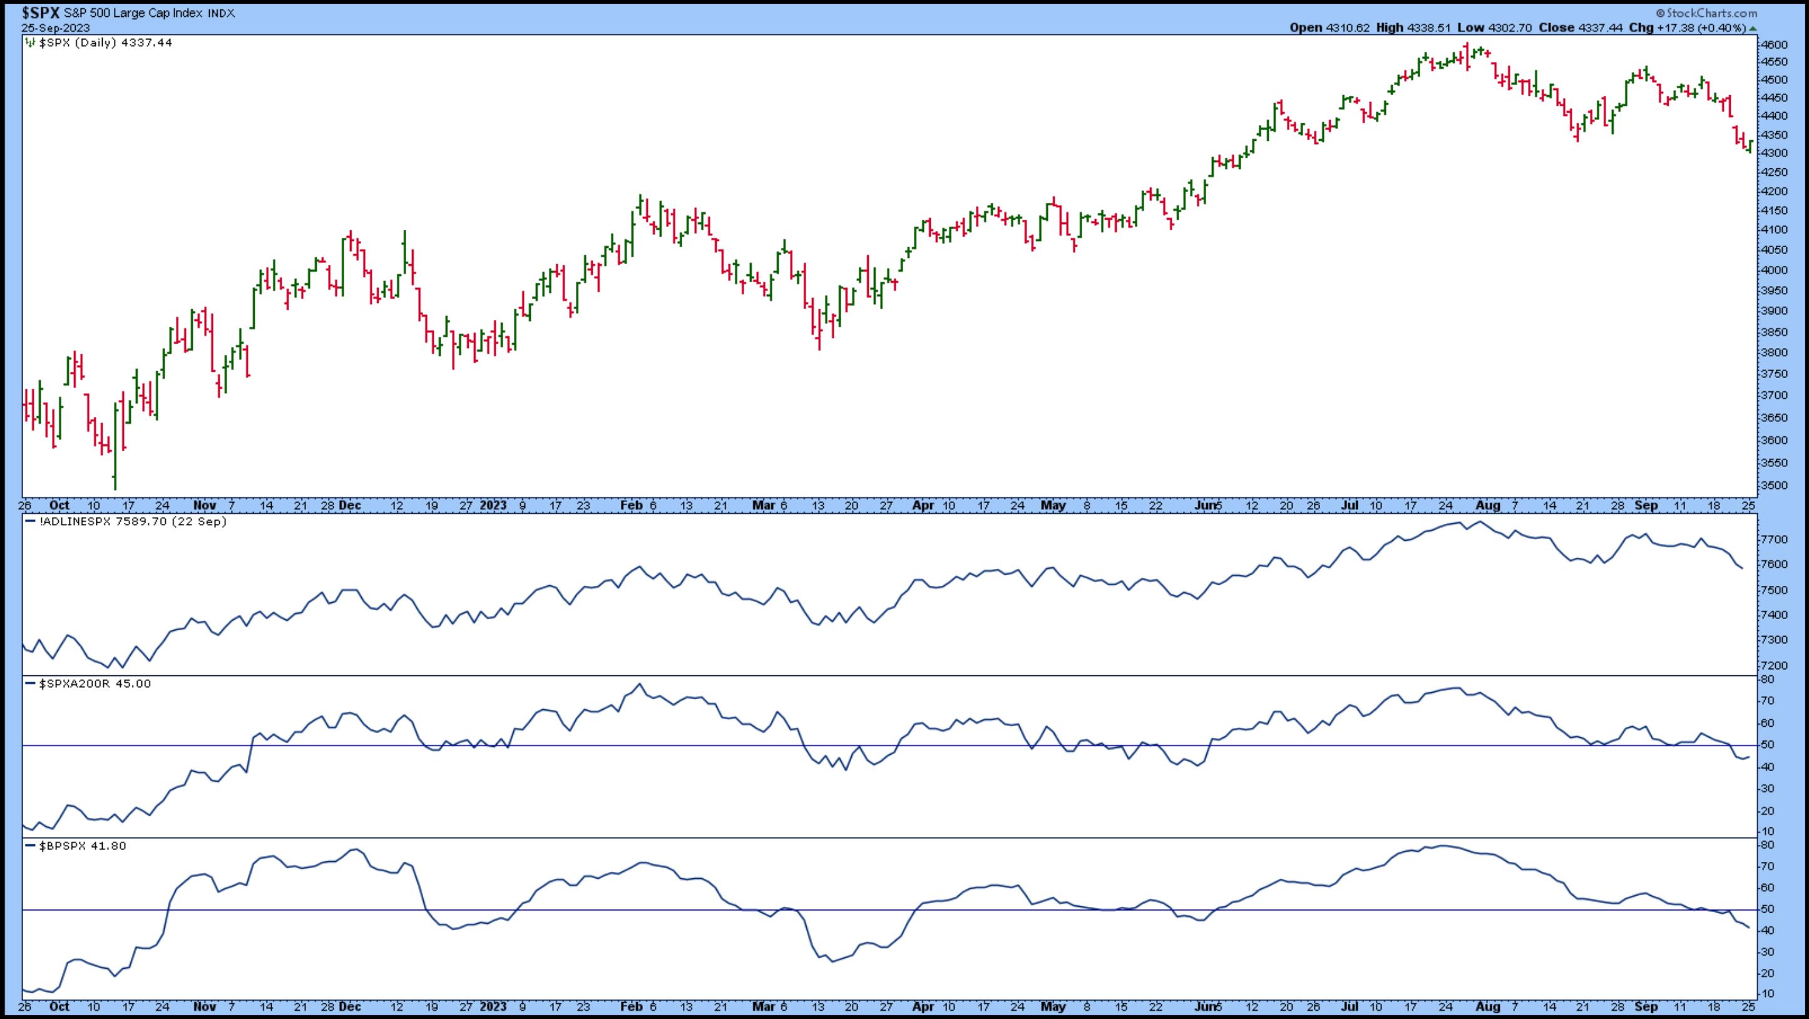Click the $BPSPX legend line marker
Screen dimensions: 1809x1019
[30, 846]
